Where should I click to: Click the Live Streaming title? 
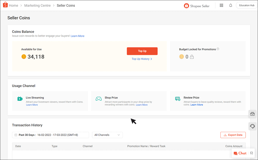coord(35,98)
